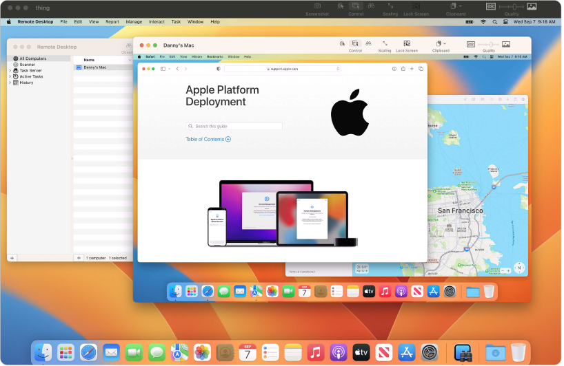This screenshot has width=564, height=366.
Task: Open the History menu in the Safari menu bar
Action: coord(197,56)
